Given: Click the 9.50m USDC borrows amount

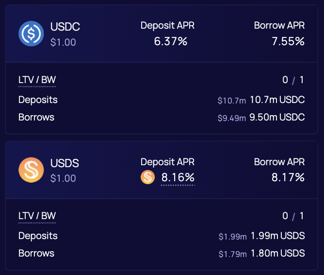Looking at the screenshot, I should [x=277, y=117].
